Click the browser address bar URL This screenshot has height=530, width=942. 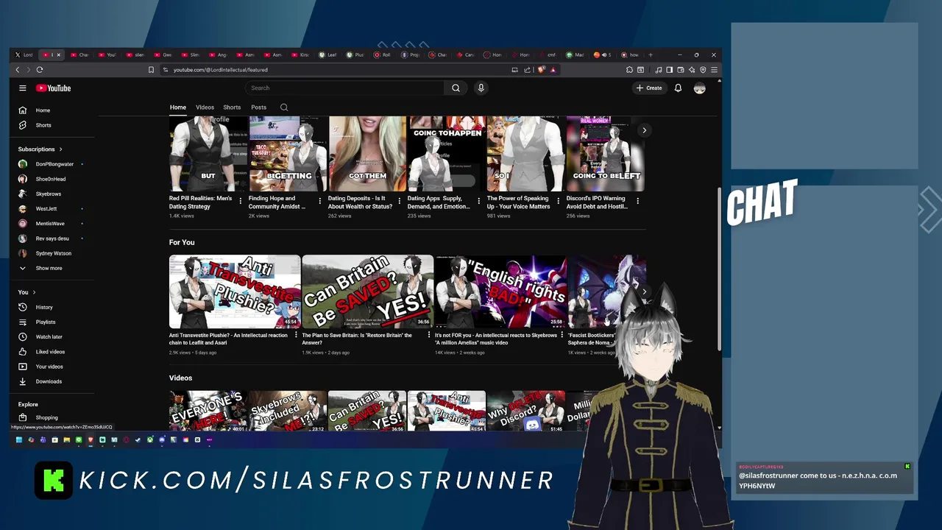pos(220,70)
